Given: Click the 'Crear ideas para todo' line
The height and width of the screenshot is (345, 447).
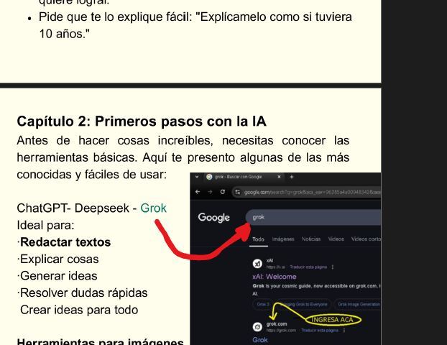Looking at the screenshot, I should tap(79, 310).
